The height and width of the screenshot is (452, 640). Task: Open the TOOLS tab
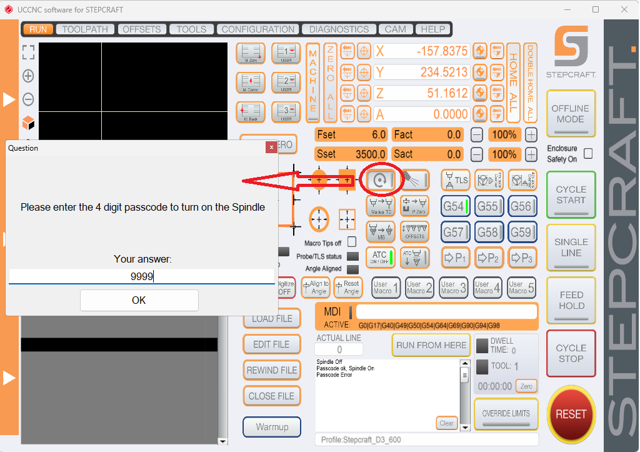[191, 29]
